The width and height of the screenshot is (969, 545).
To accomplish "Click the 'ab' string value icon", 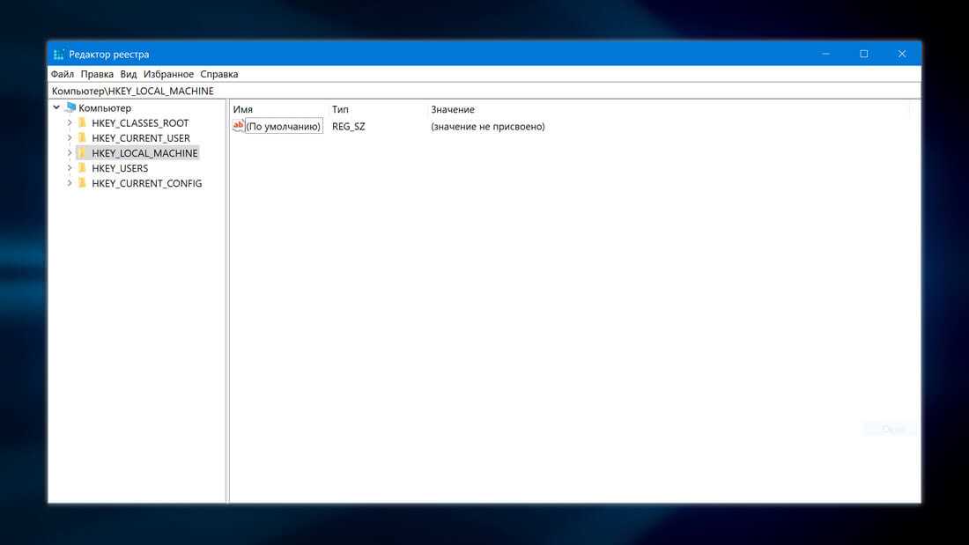I will (x=238, y=126).
